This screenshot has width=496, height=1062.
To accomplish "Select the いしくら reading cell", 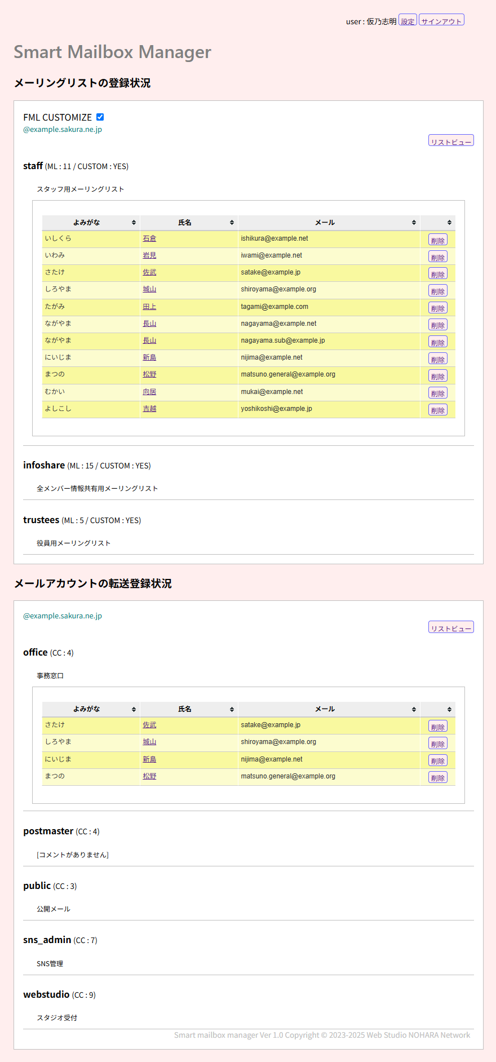I will coord(91,239).
